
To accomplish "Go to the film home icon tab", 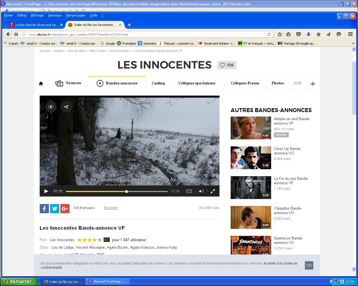I will pyautogui.click(x=41, y=83).
